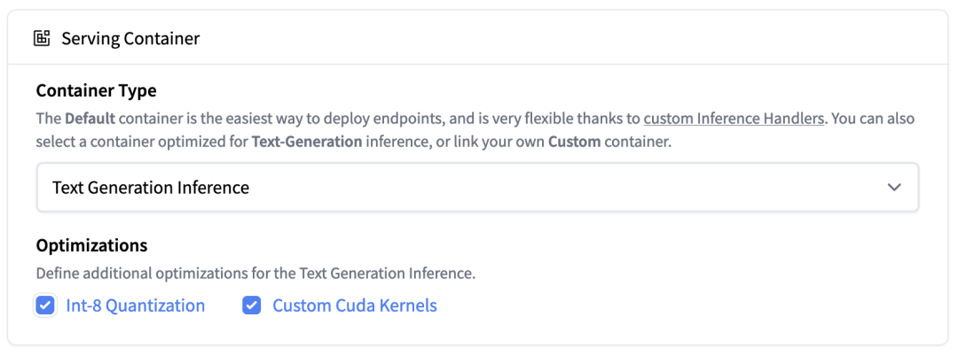958x356 pixels.
Task: Uncheck the Int-8 Quantization checkbox
Action: 45,306
